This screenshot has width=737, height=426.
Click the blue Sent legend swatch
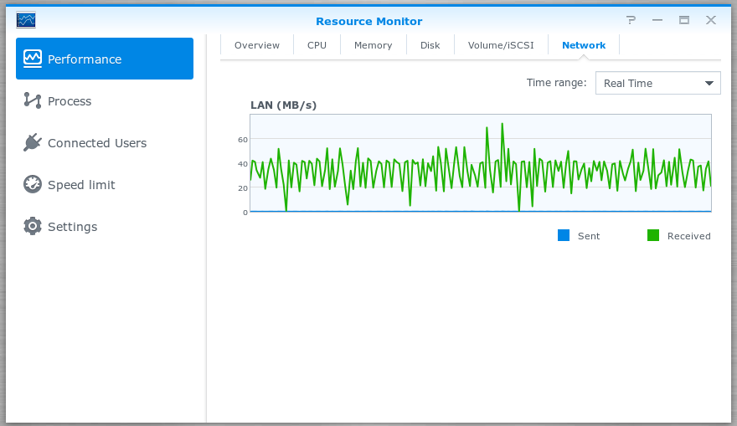coord(564,235)
